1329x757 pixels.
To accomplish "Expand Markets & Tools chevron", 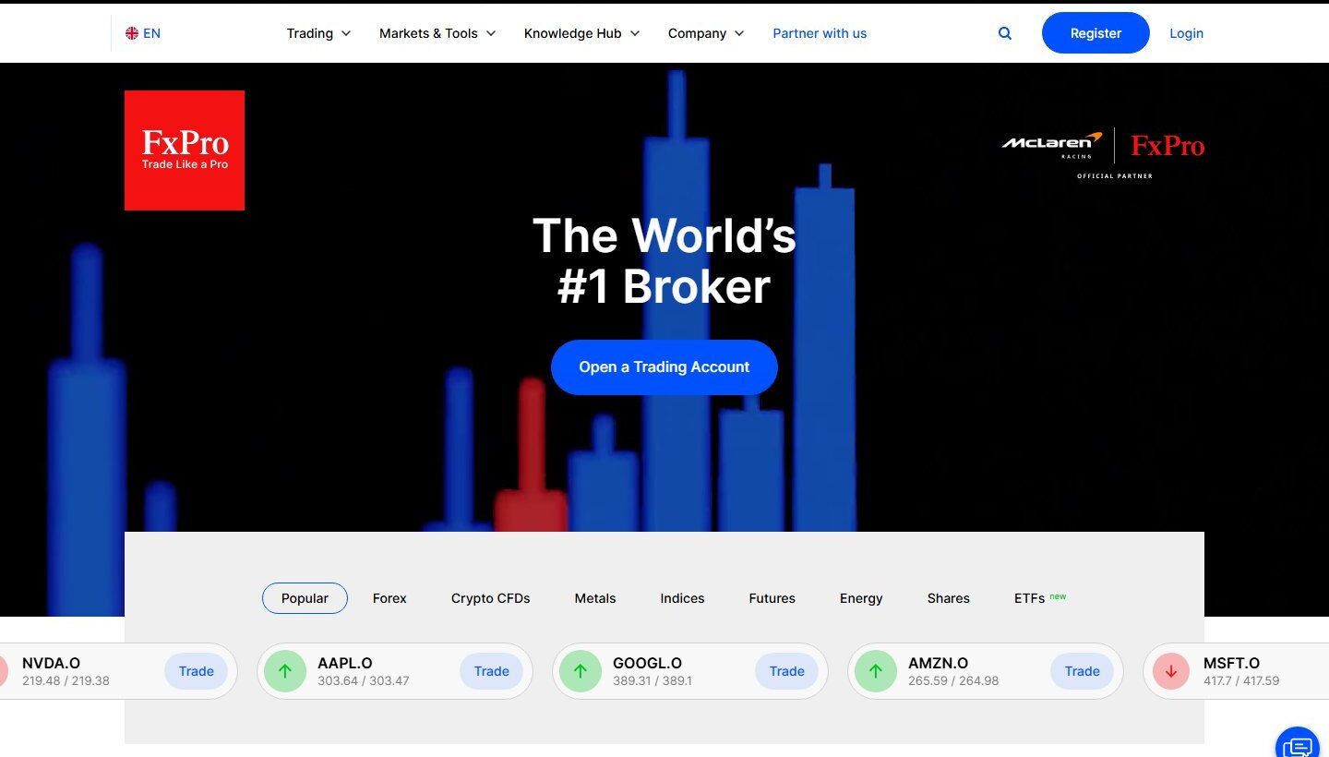I will click(491, 33).
